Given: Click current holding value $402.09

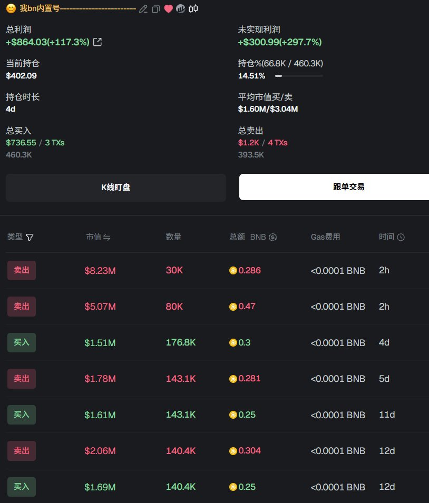Looking at the screenshot, I should (21, 76).
